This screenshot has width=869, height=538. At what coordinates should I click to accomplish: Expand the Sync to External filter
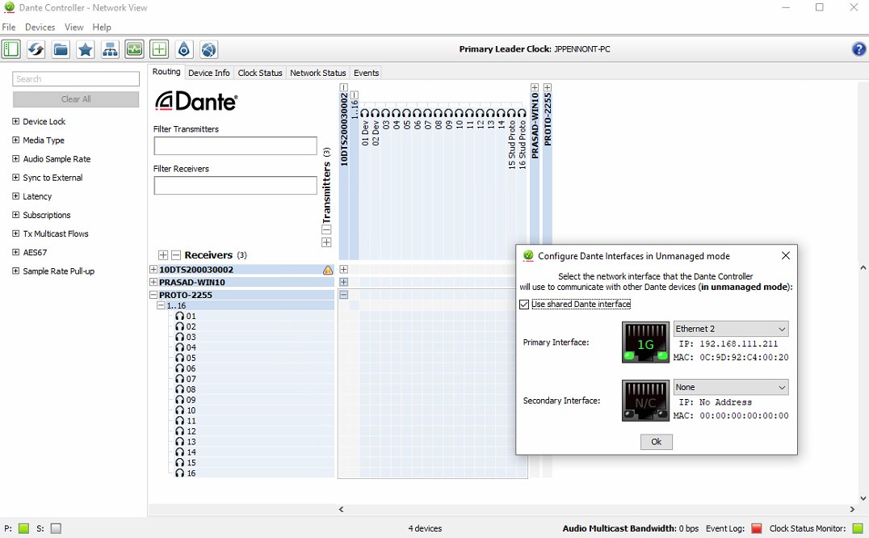pos(15,177)
